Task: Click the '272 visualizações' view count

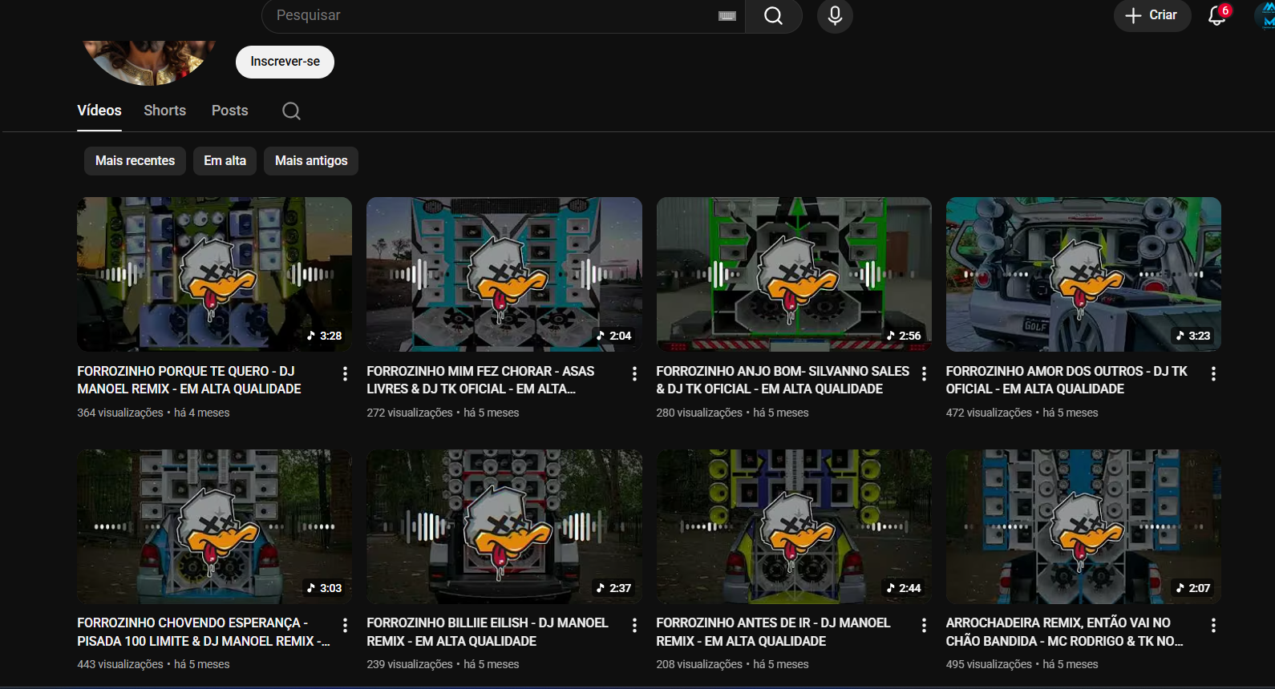Action: coord(410,413)
